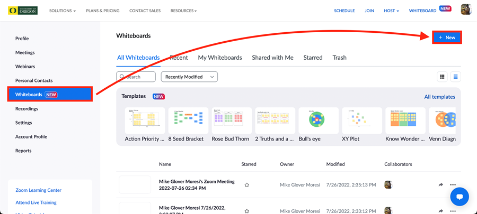Choose the Action Priority template thumbnail
This screenshot has height=214, width=477.
pos(145,120)
